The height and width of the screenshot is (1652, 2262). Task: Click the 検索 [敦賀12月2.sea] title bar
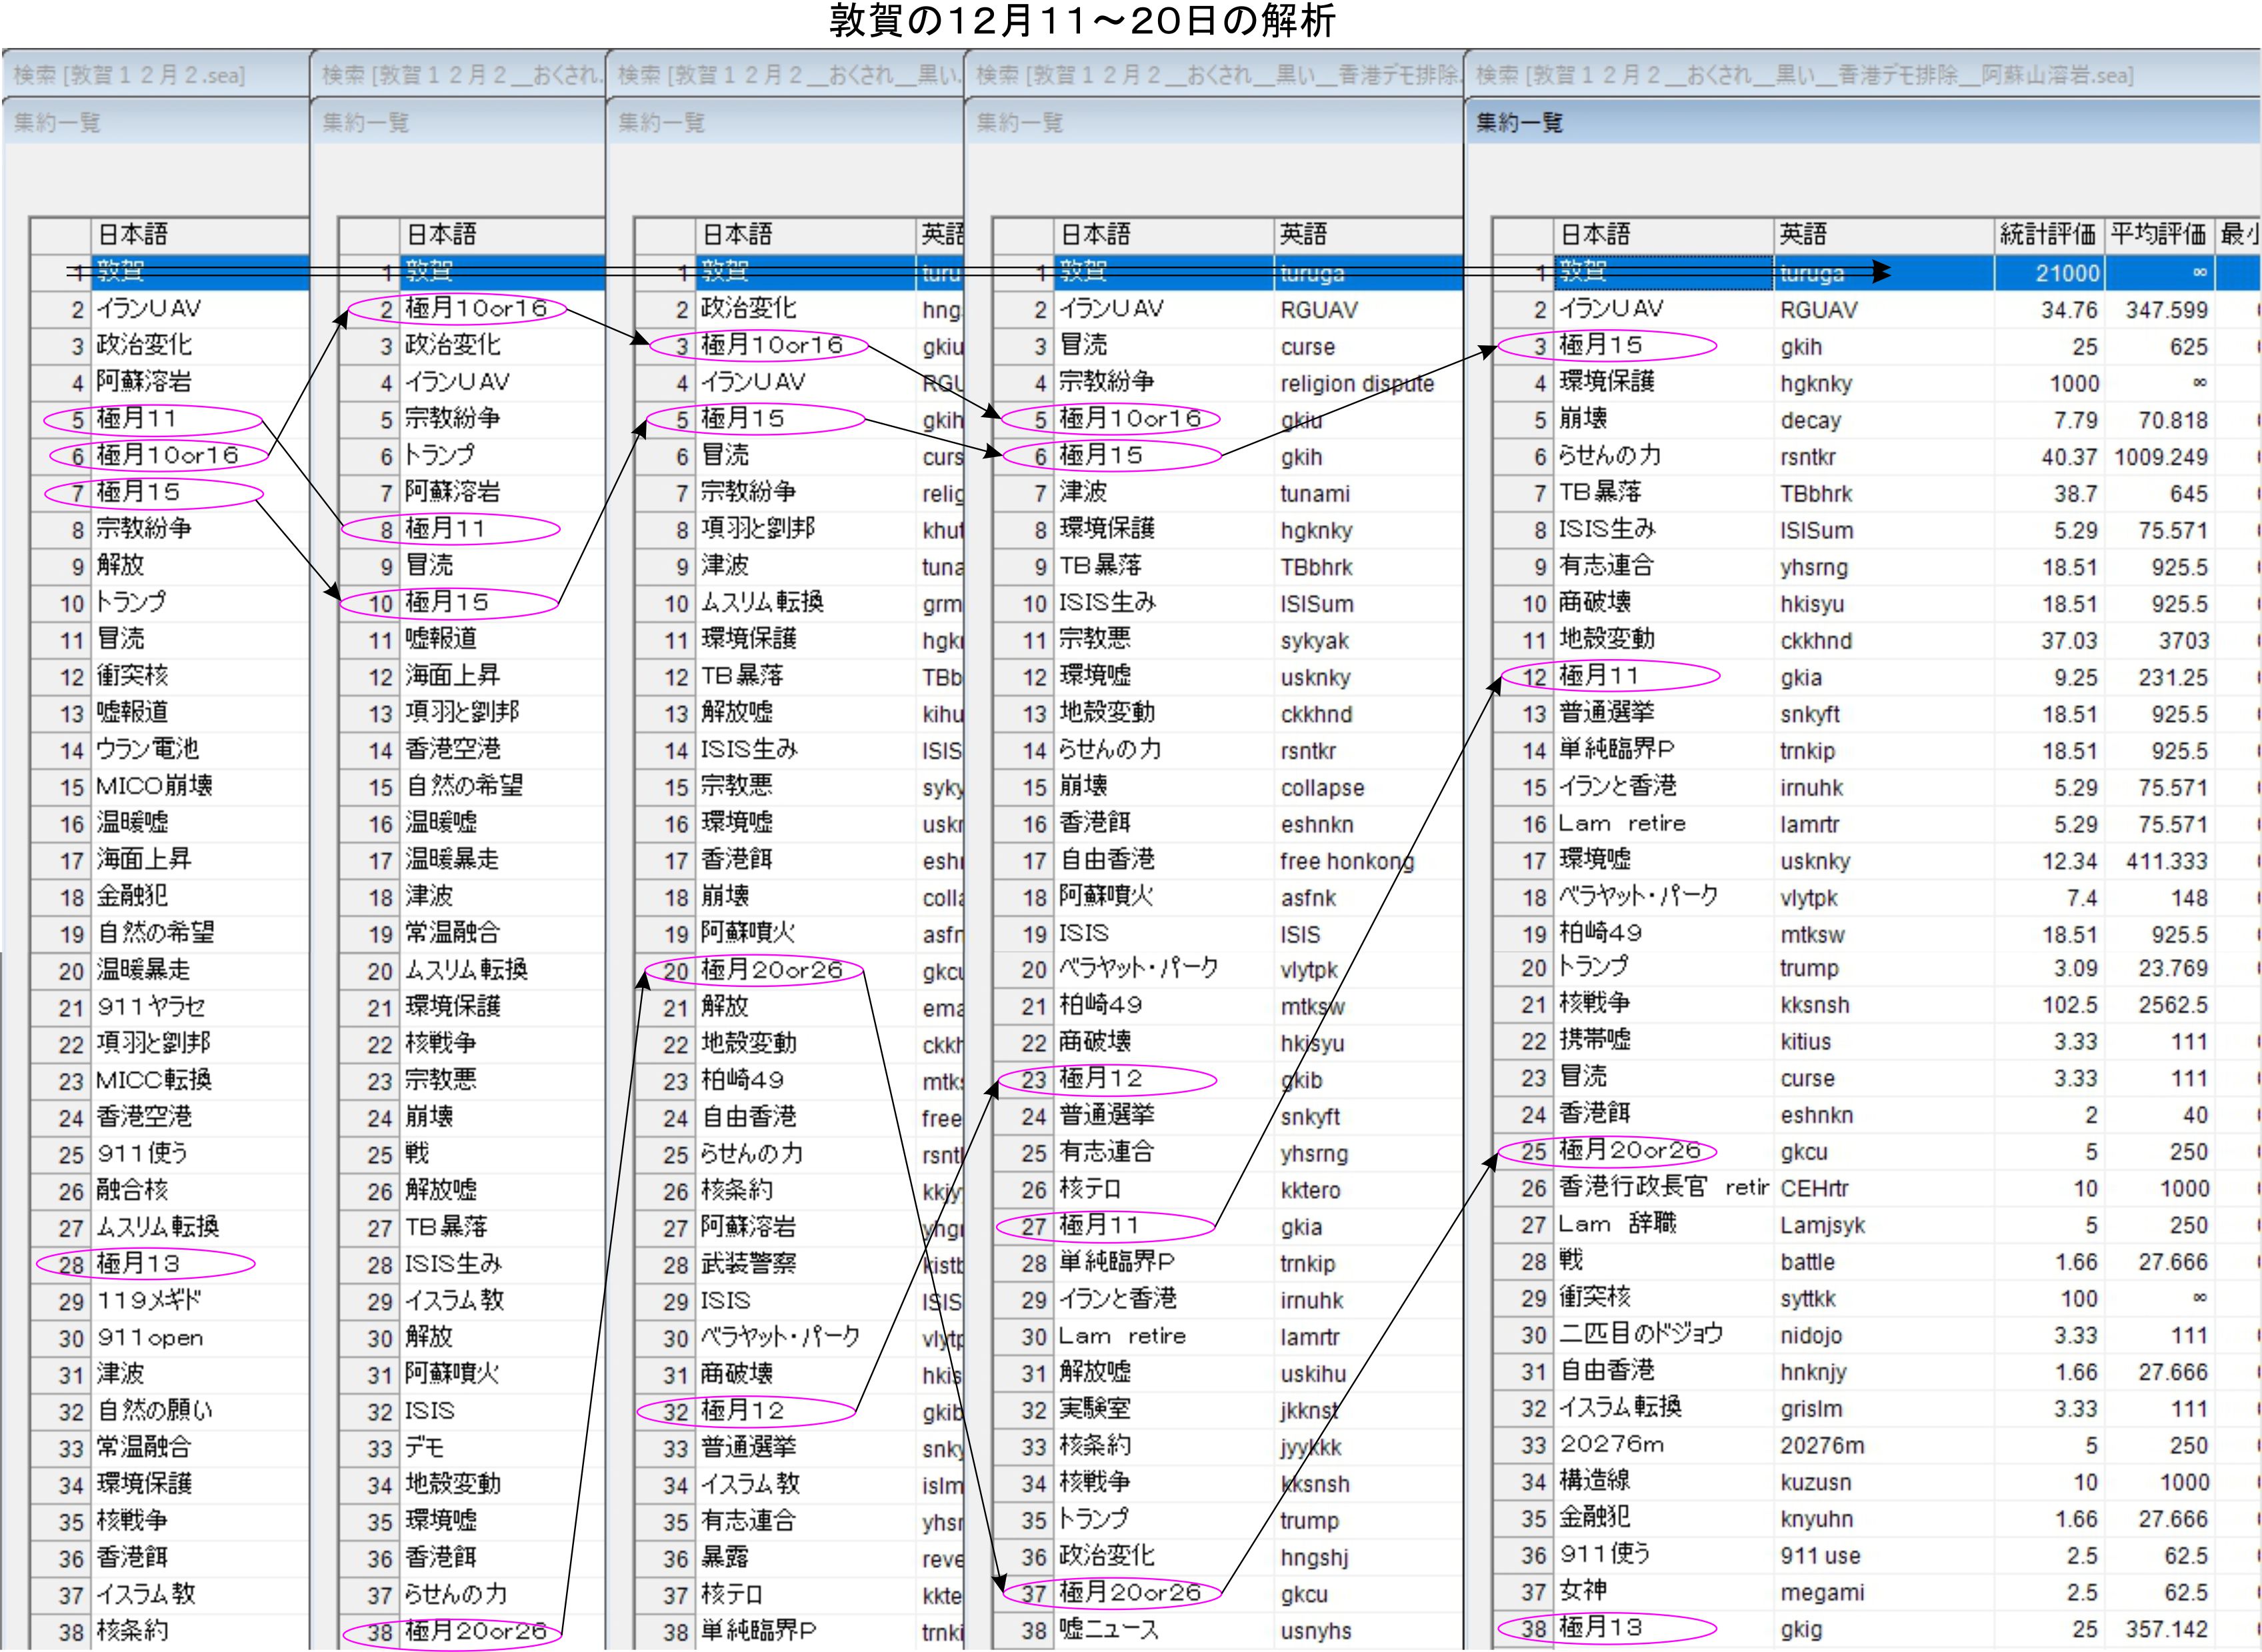pyautogui.click(x=130, y=75)
